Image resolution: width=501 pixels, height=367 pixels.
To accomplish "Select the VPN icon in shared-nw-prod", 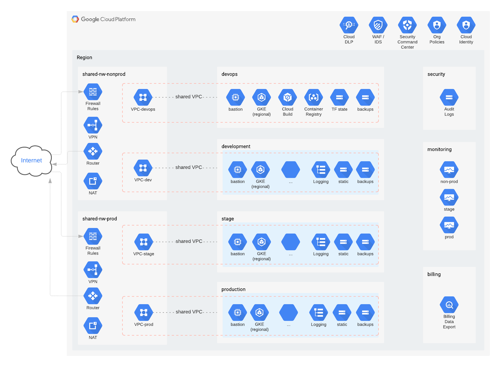I will click(93, 270).
